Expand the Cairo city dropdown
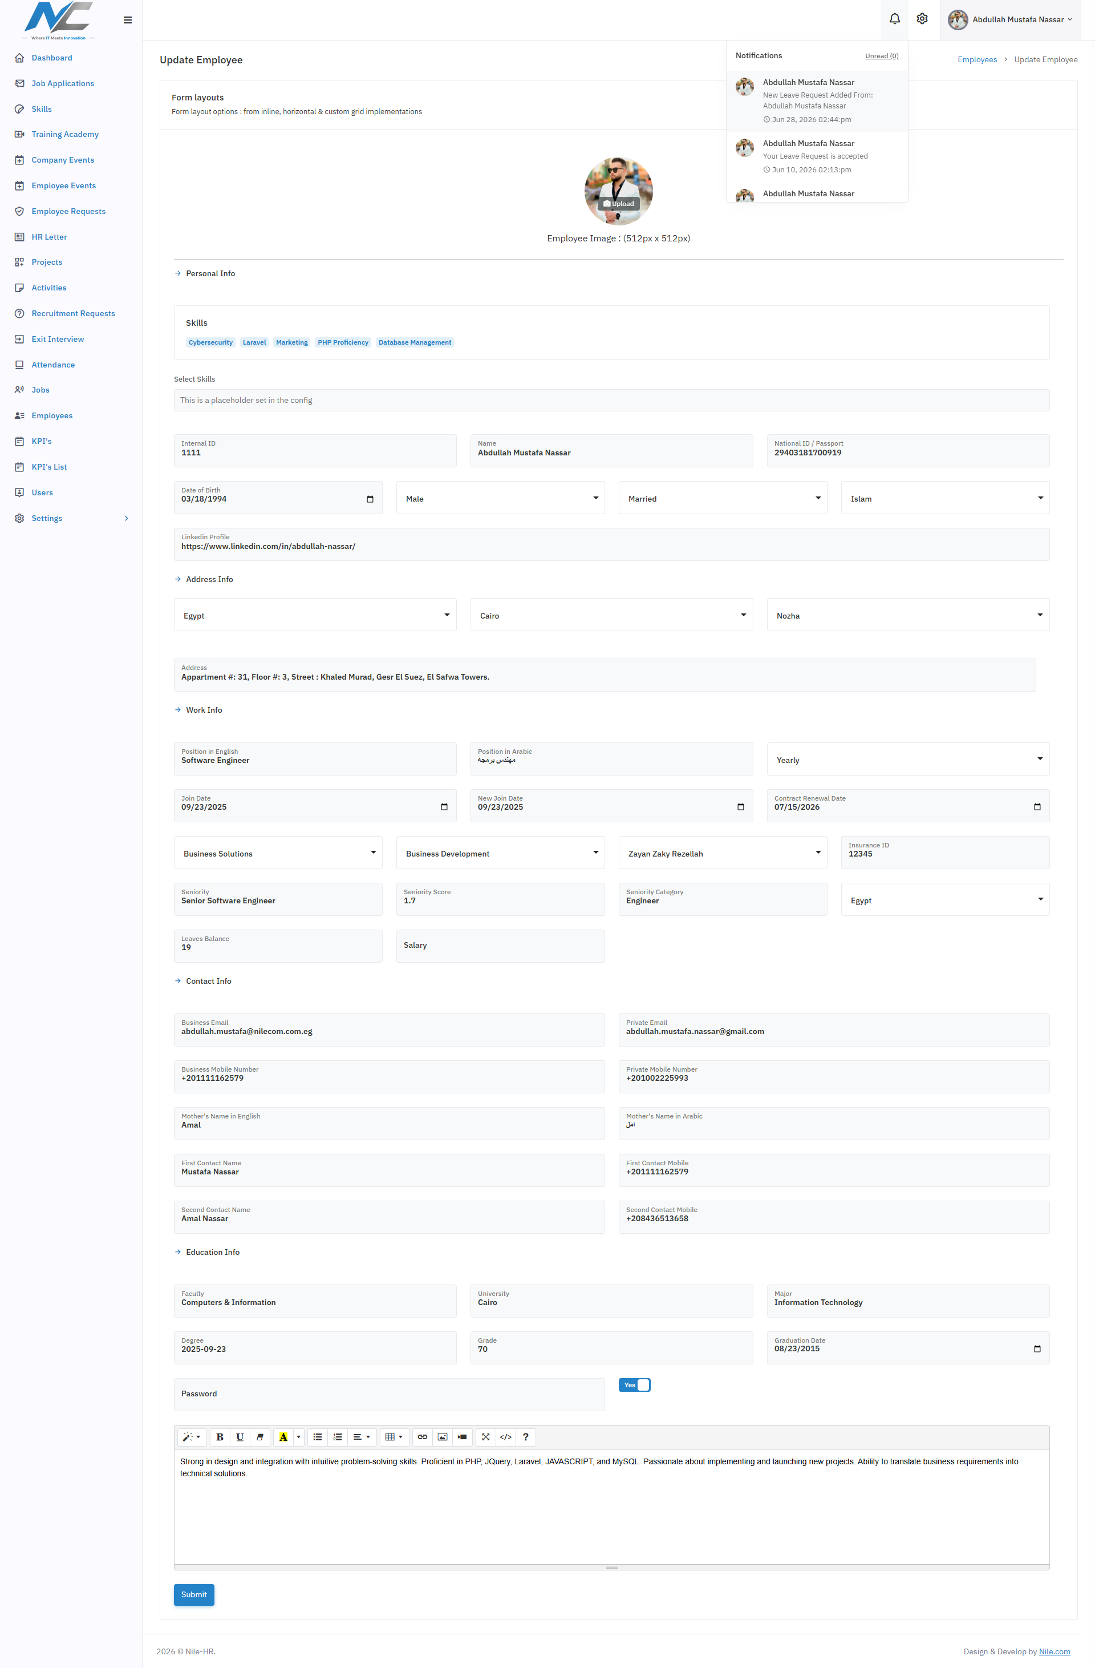Screen dimensions: 1095x1668 pos(611,615)
